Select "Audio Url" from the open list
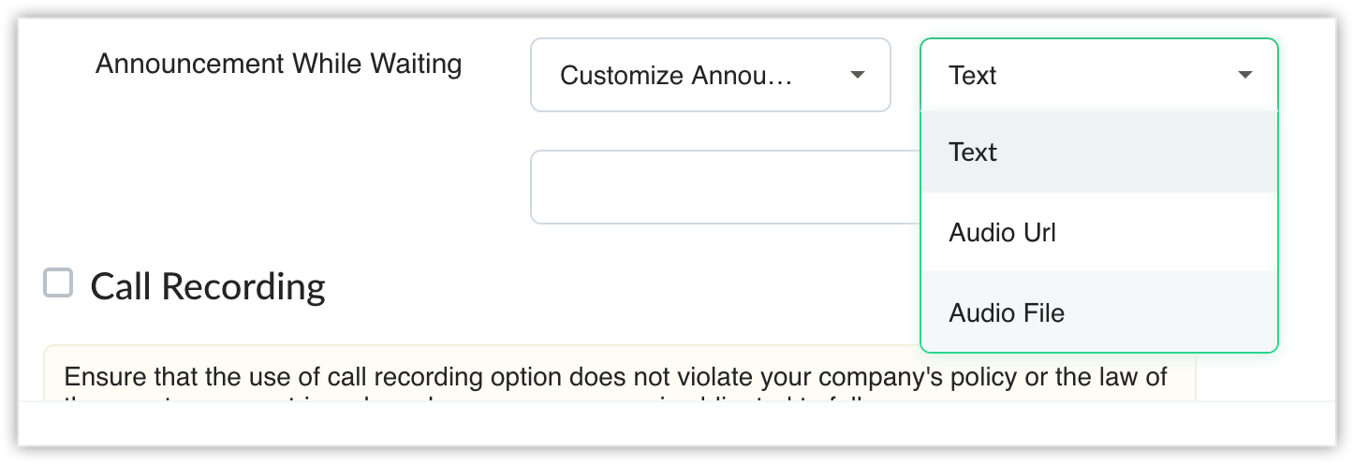This screenshot has height=464, width=1354. (x=1002, y=232)
